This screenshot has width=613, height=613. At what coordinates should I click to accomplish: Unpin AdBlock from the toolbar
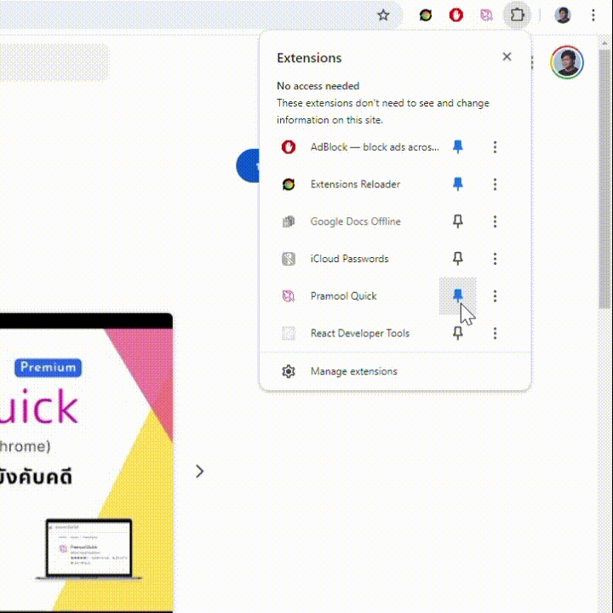pos(458,147)
